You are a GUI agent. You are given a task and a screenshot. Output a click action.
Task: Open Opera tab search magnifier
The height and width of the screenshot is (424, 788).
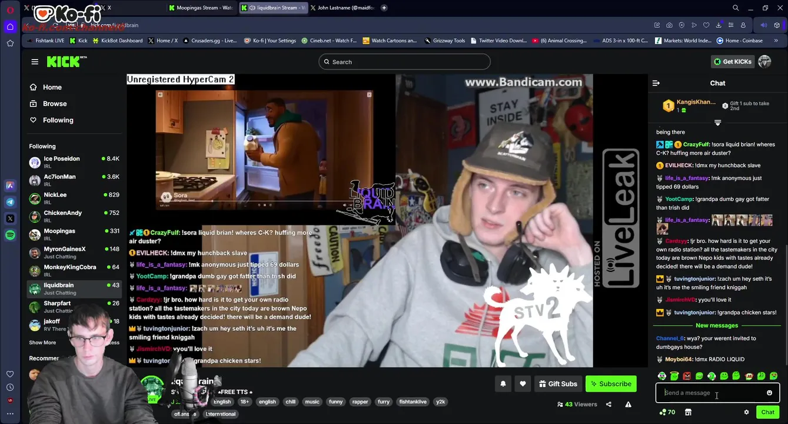(x=736, y=8)
